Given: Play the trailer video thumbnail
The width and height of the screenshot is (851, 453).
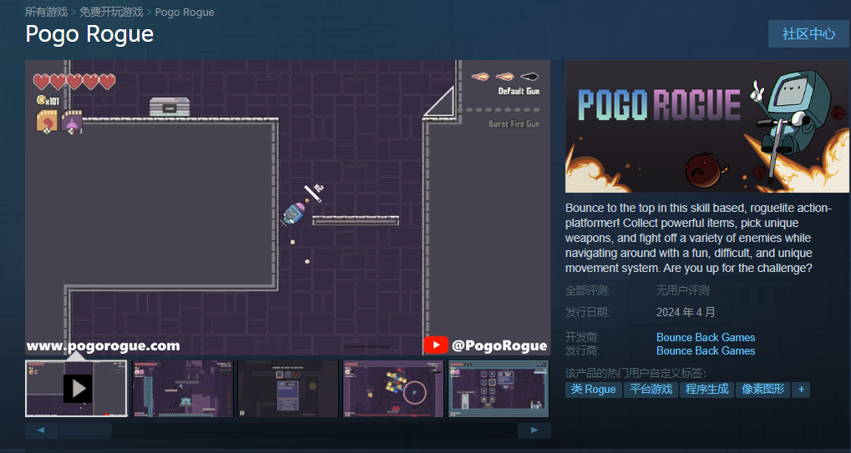Looking at the screenshot, I should (77, 389).
